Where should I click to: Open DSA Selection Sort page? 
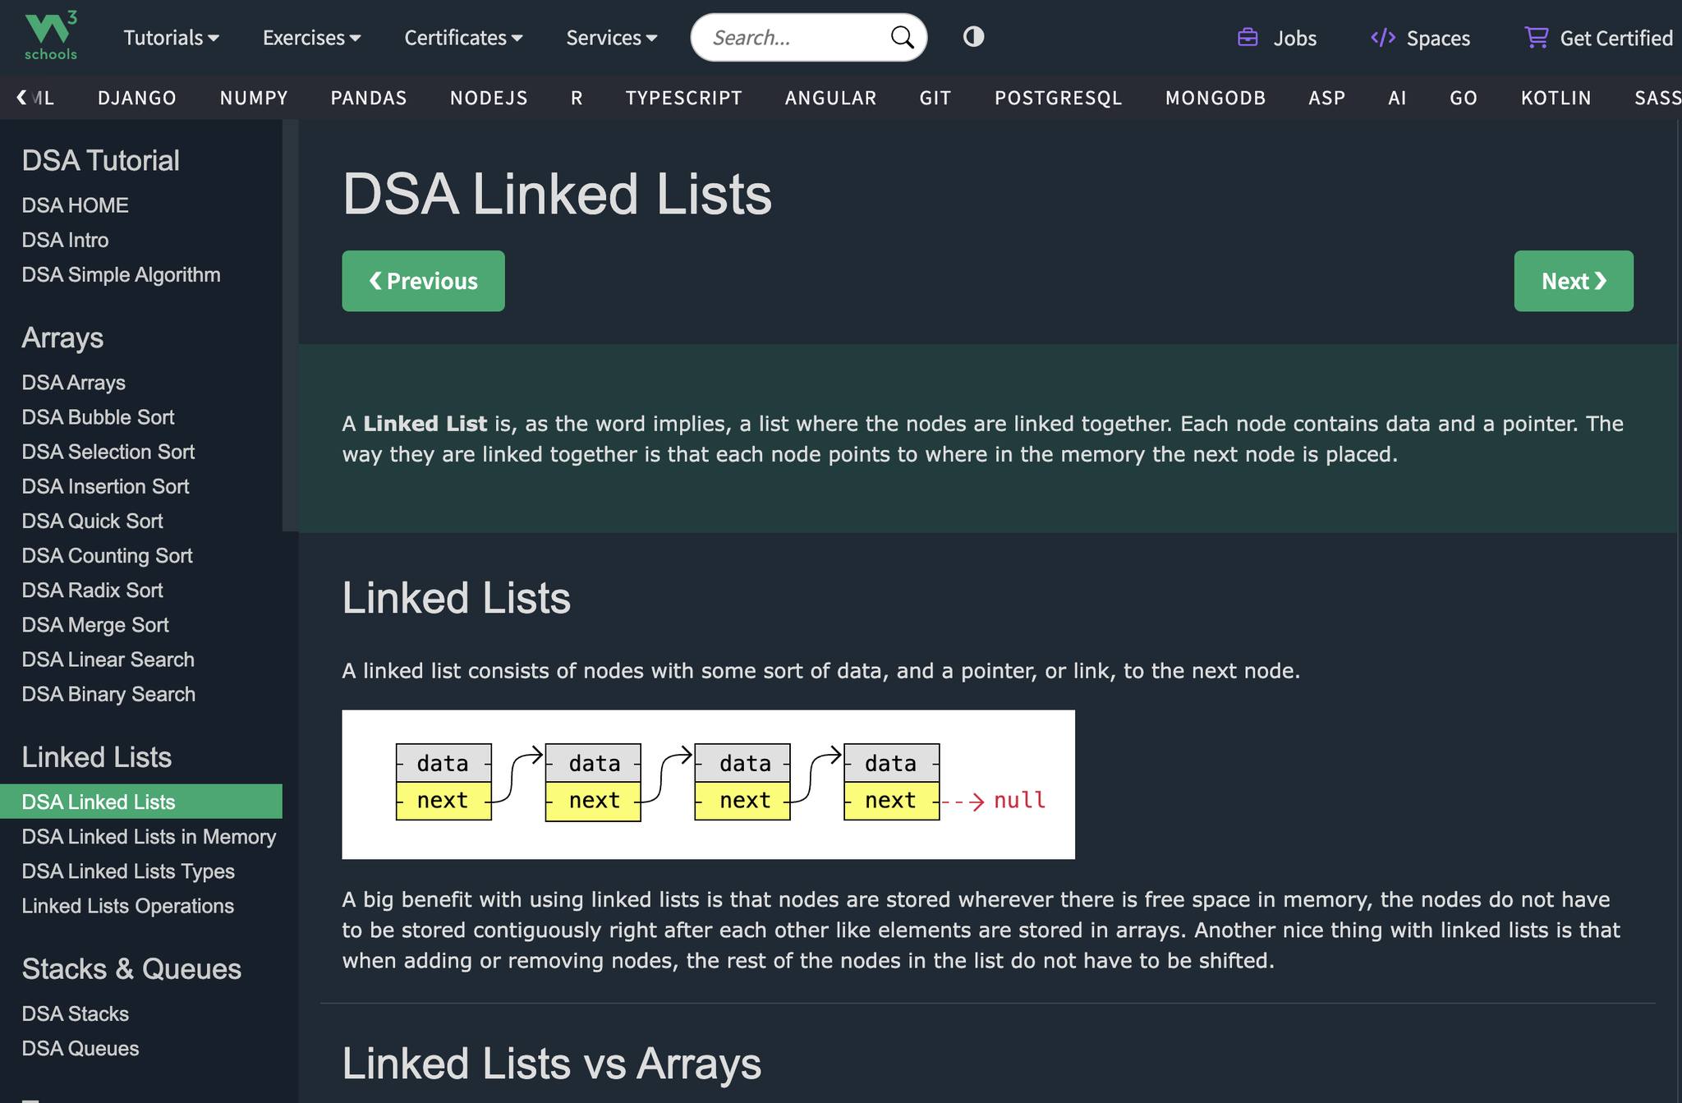(108, 452)
